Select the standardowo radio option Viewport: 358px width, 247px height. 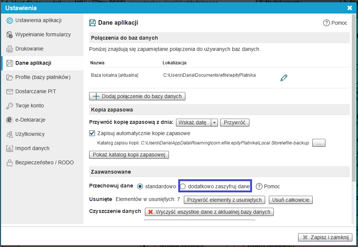point(140,186)
